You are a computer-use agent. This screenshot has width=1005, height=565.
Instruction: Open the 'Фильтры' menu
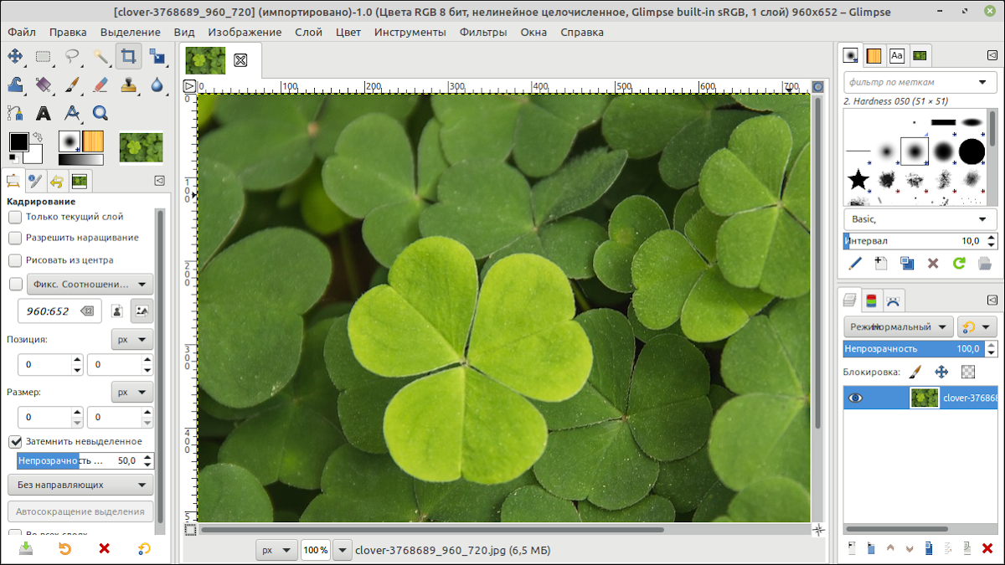(482, 32)
